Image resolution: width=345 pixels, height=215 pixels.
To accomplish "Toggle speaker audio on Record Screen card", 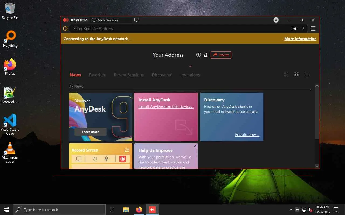I will [95, 159].
